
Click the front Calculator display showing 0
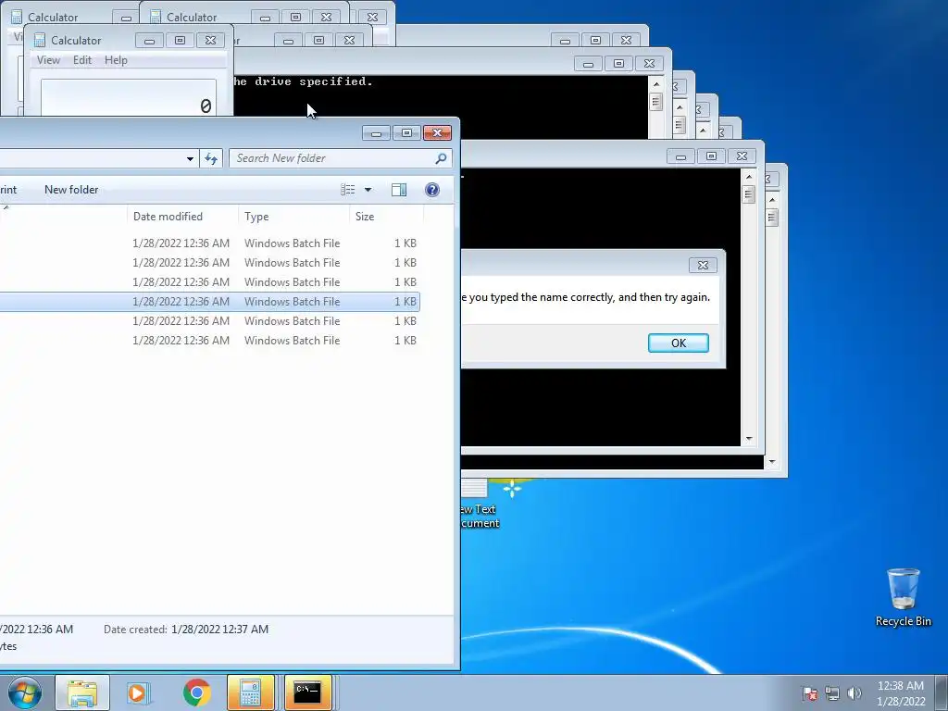coord(129,97)
